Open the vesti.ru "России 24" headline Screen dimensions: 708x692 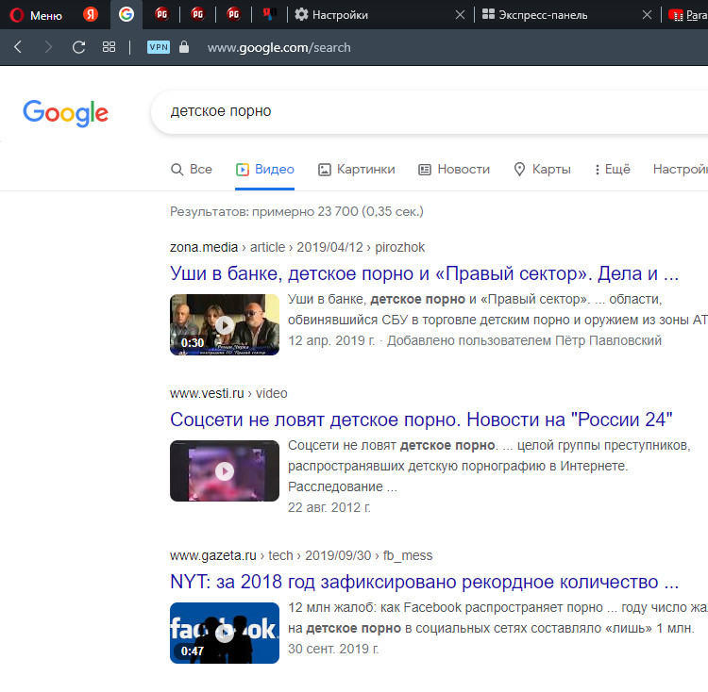(421, 420)
